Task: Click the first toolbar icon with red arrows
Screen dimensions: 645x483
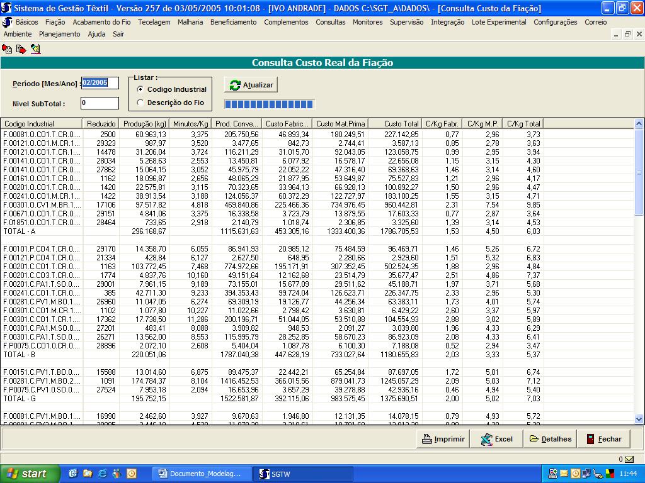Action: tap(7, 48)
